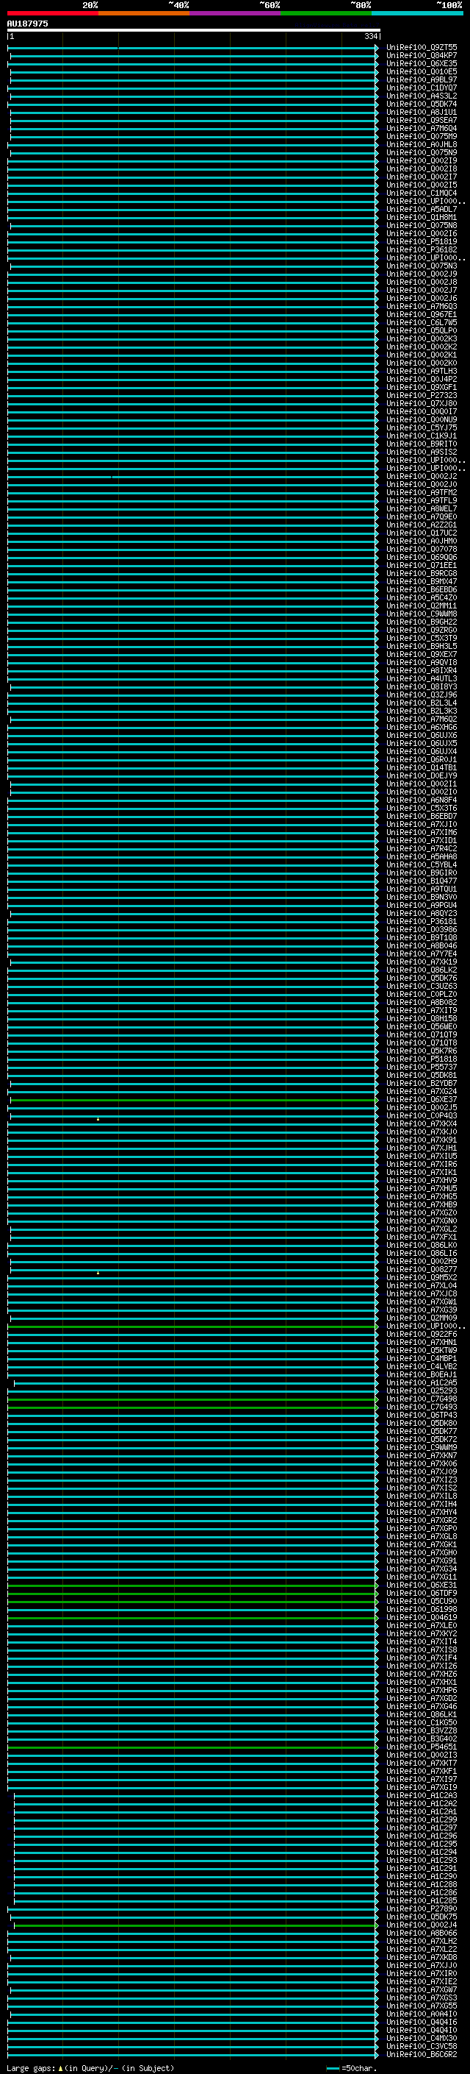Open hit UniRef100_C4MBP1
470x2074 pixels.
tap(421, 1359)
